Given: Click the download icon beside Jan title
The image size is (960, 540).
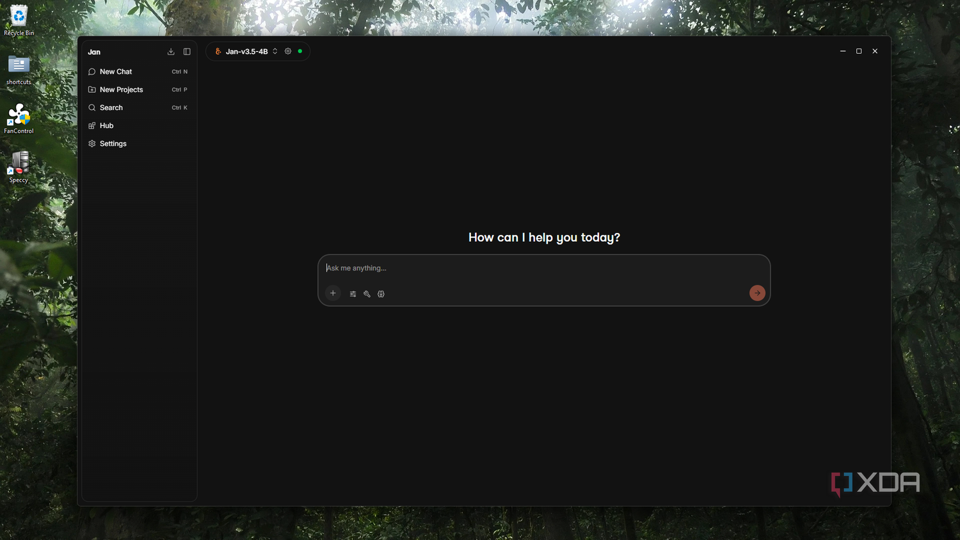Looking at the screenshot, I should 171,52.
